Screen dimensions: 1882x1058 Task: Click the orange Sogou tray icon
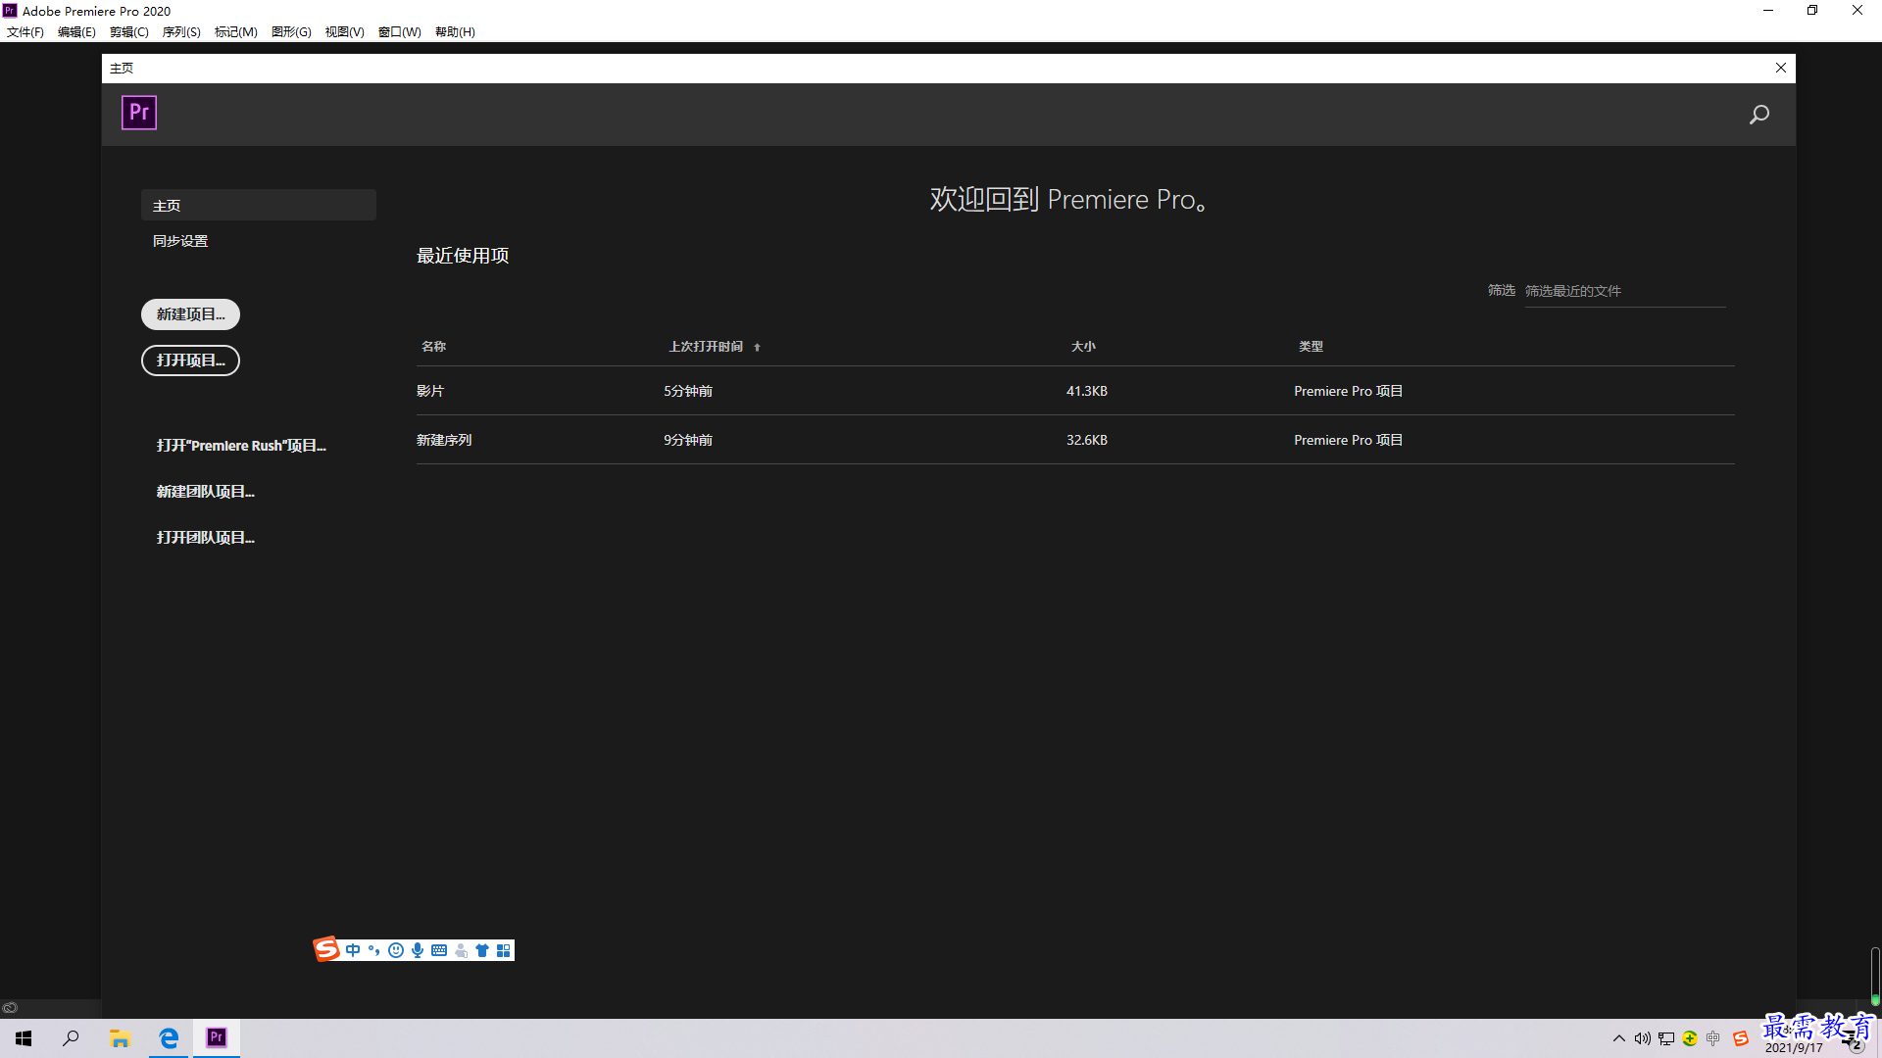point(1741,1038)
